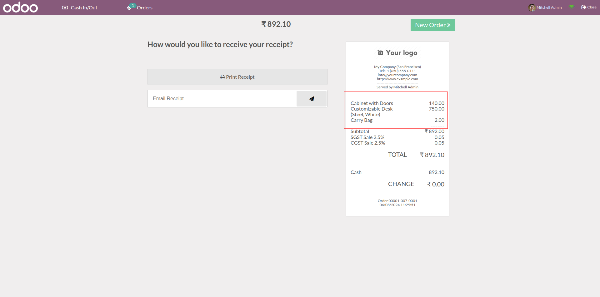This screenshot has height=297, width=600.
Task: Click Mitchell Admin avatar
Action: click(532, 7)
